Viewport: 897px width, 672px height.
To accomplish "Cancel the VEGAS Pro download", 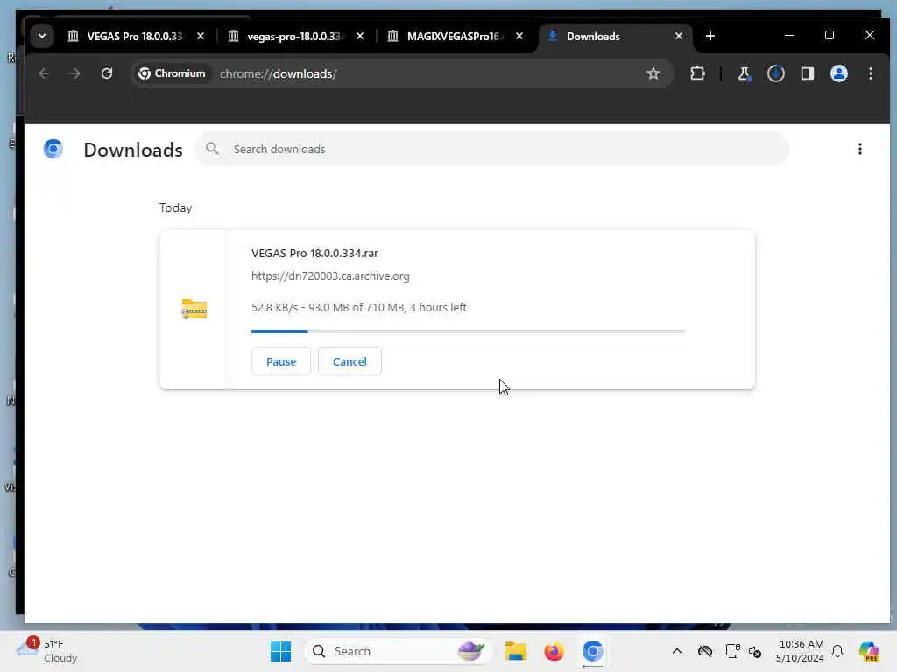I will (350, 361).
